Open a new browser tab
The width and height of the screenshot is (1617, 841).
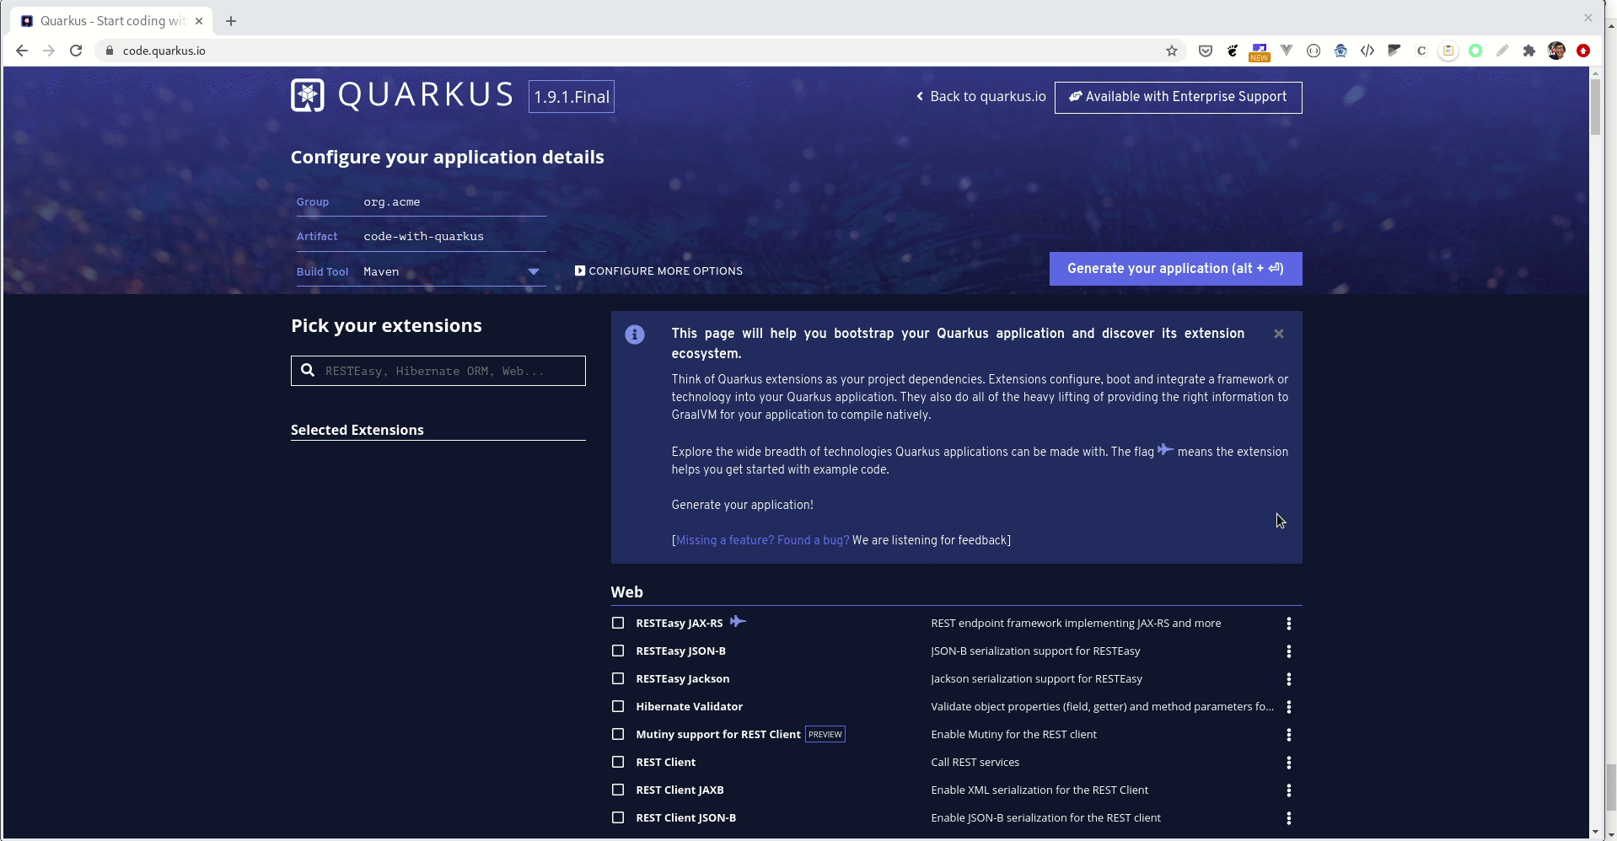pyautogui.click(x=231, y=21)
